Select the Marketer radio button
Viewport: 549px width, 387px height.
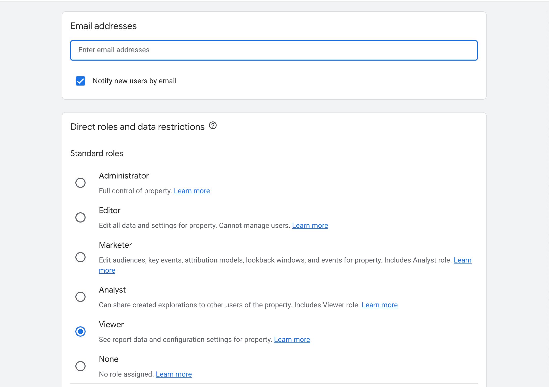[x=80, y=257]
